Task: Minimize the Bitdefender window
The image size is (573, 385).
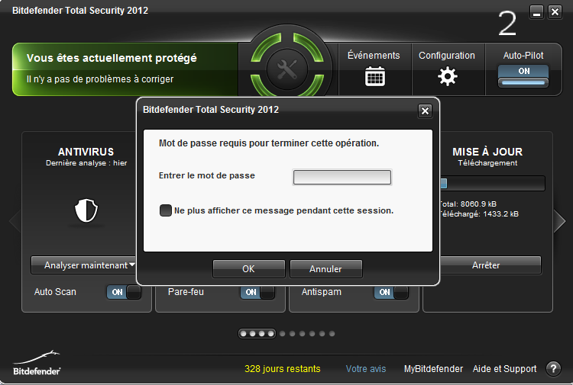Action: click(536, 12)
